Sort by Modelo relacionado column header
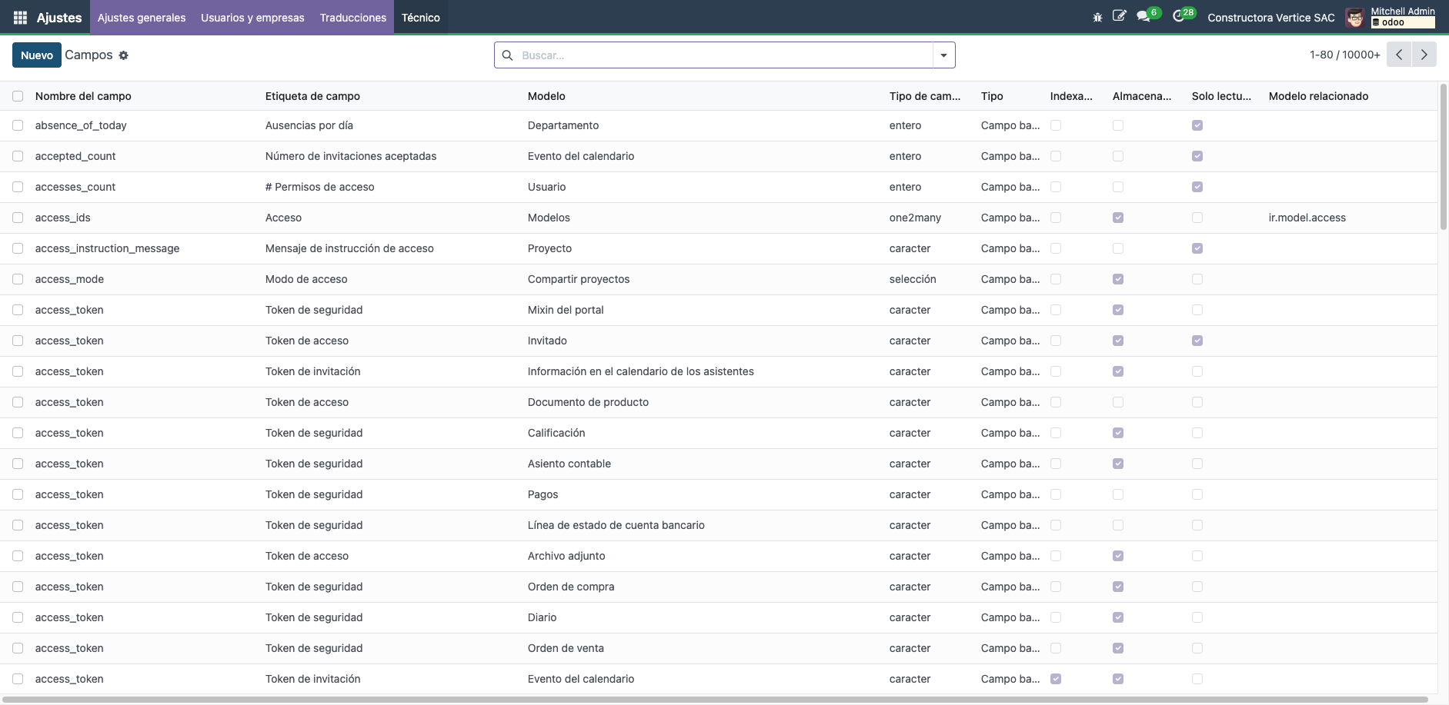1449x705 pixels. (x=1318, y=96)
